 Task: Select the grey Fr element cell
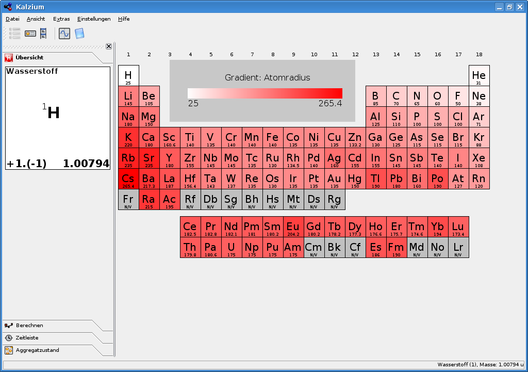(128, 200)
